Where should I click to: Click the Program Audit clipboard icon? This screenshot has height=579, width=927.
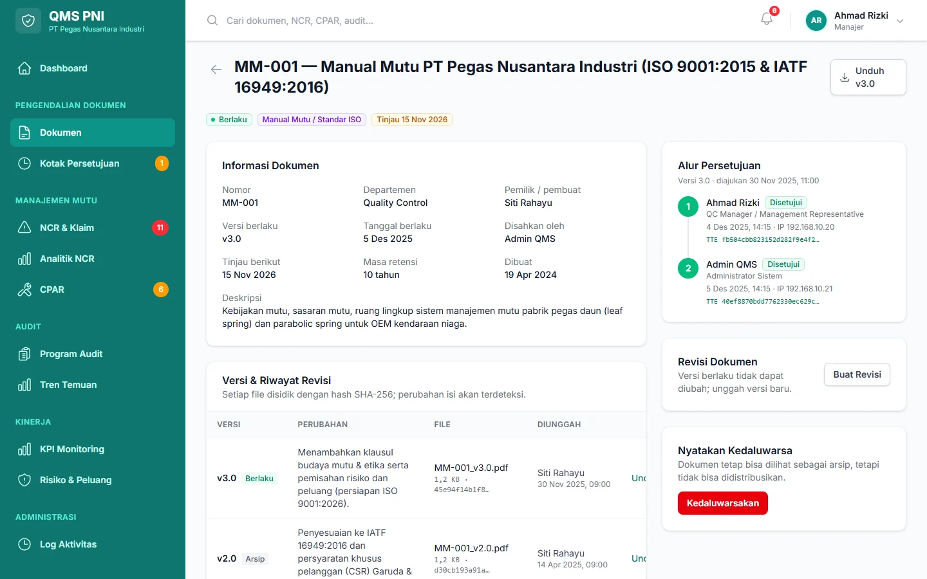click(24, 354)
